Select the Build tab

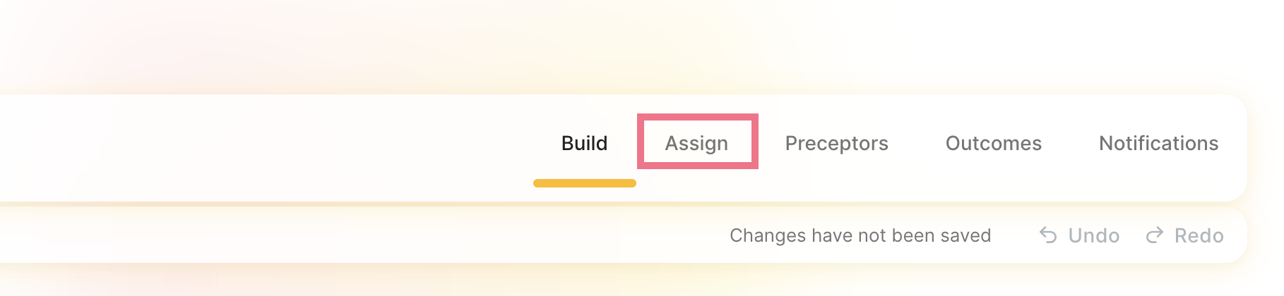click(x=584, y=143)
